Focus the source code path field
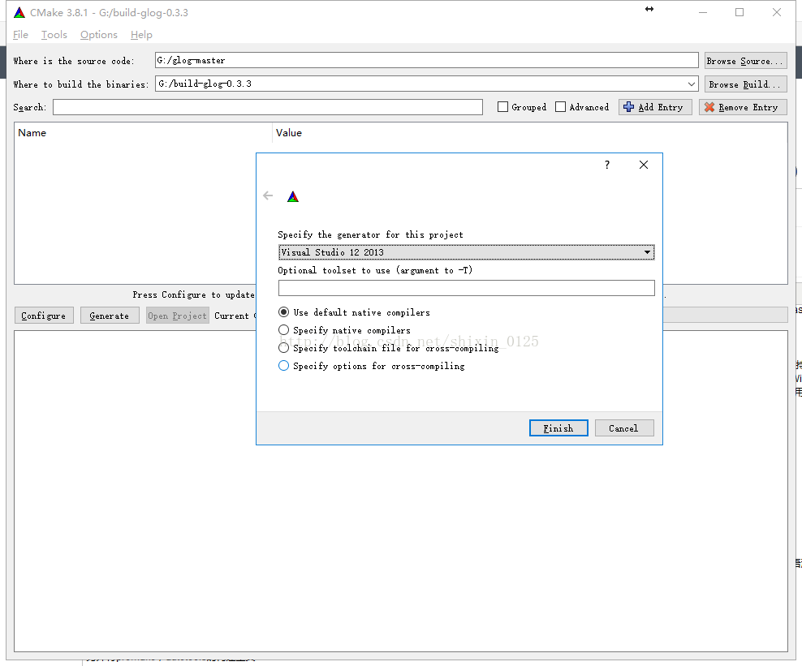This screenshot has height=666, width=802. 427,60
